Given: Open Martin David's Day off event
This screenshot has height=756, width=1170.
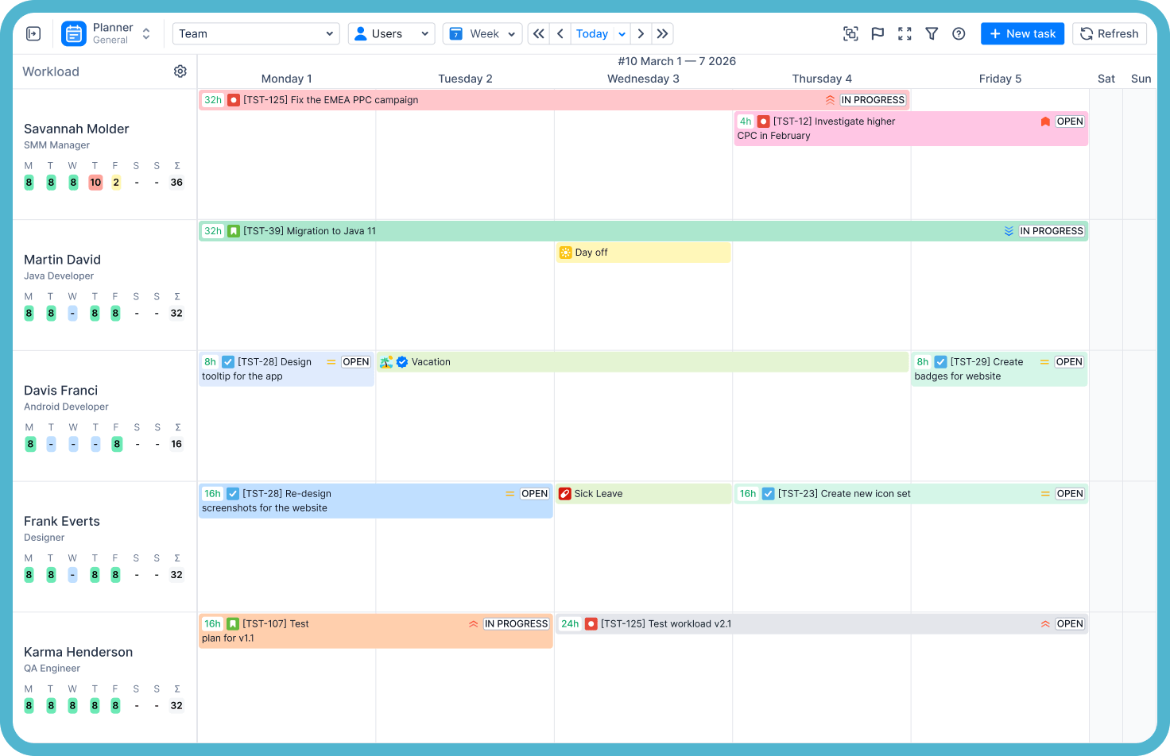Looking at the screenshot, I should (643, 253).
